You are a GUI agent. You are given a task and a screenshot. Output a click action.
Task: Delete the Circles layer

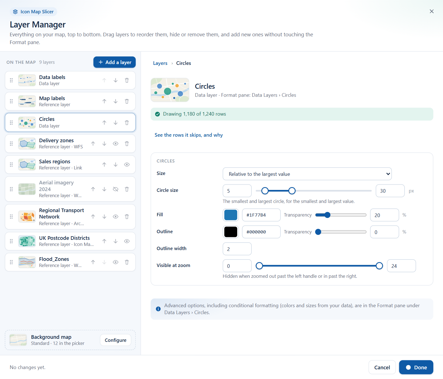pos(127,123)
